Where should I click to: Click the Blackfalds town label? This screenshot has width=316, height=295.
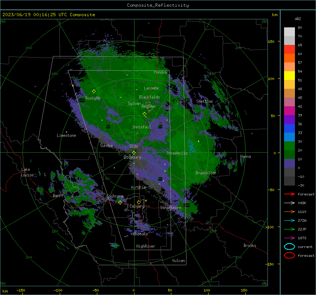149,97
